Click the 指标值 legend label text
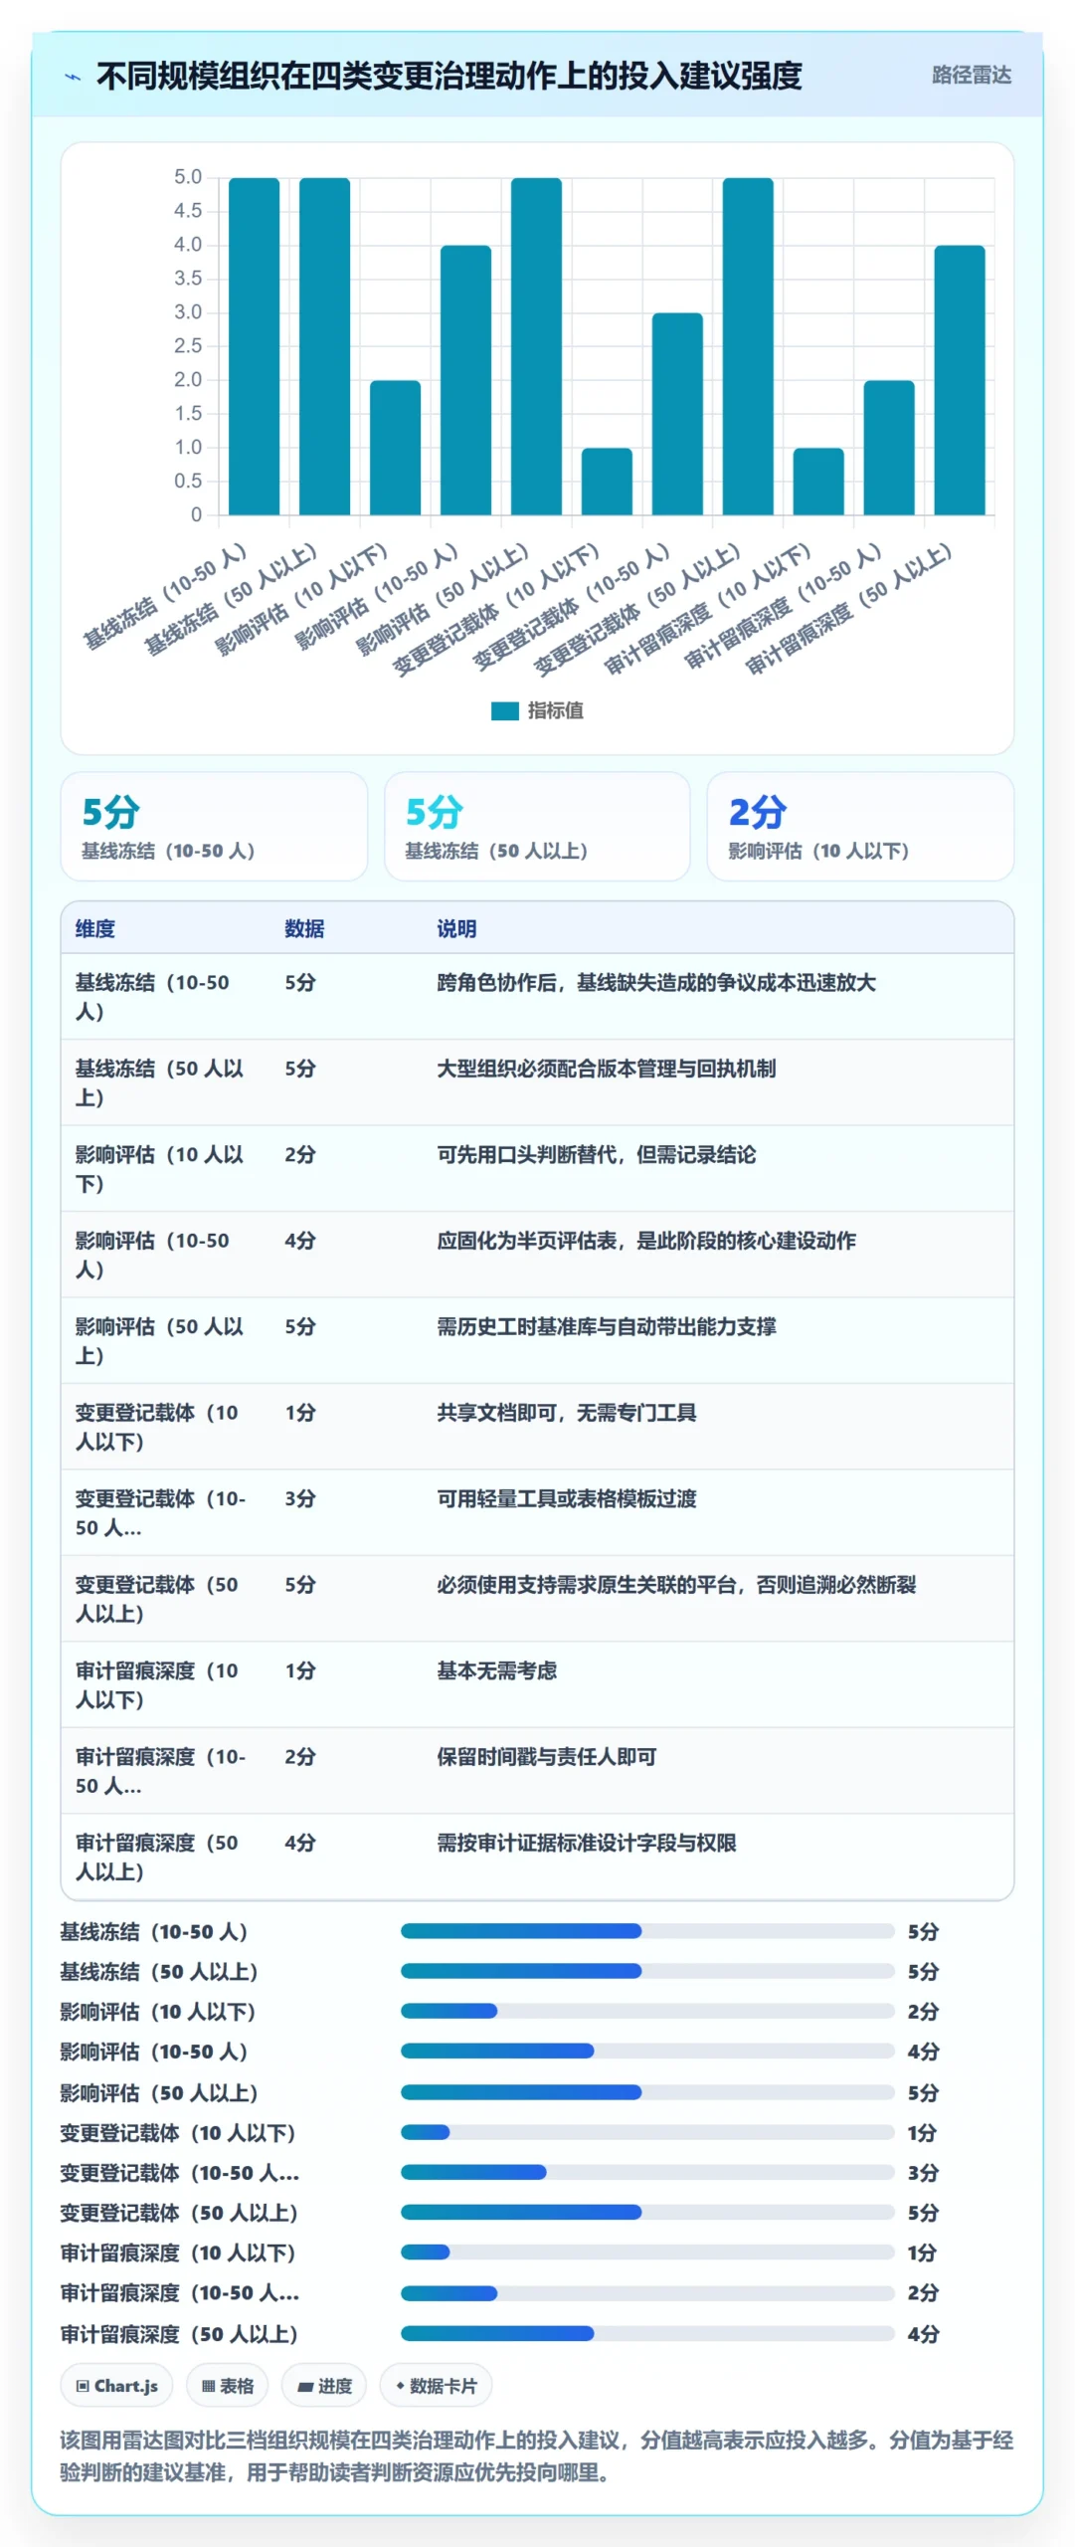The image size is (1075, 2547). click(x=555, y=710)
